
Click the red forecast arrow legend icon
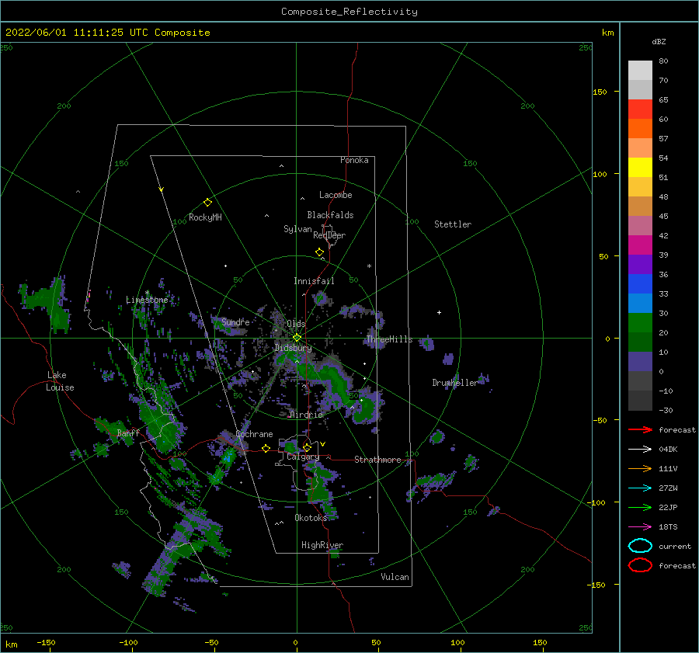coord(640,429)
